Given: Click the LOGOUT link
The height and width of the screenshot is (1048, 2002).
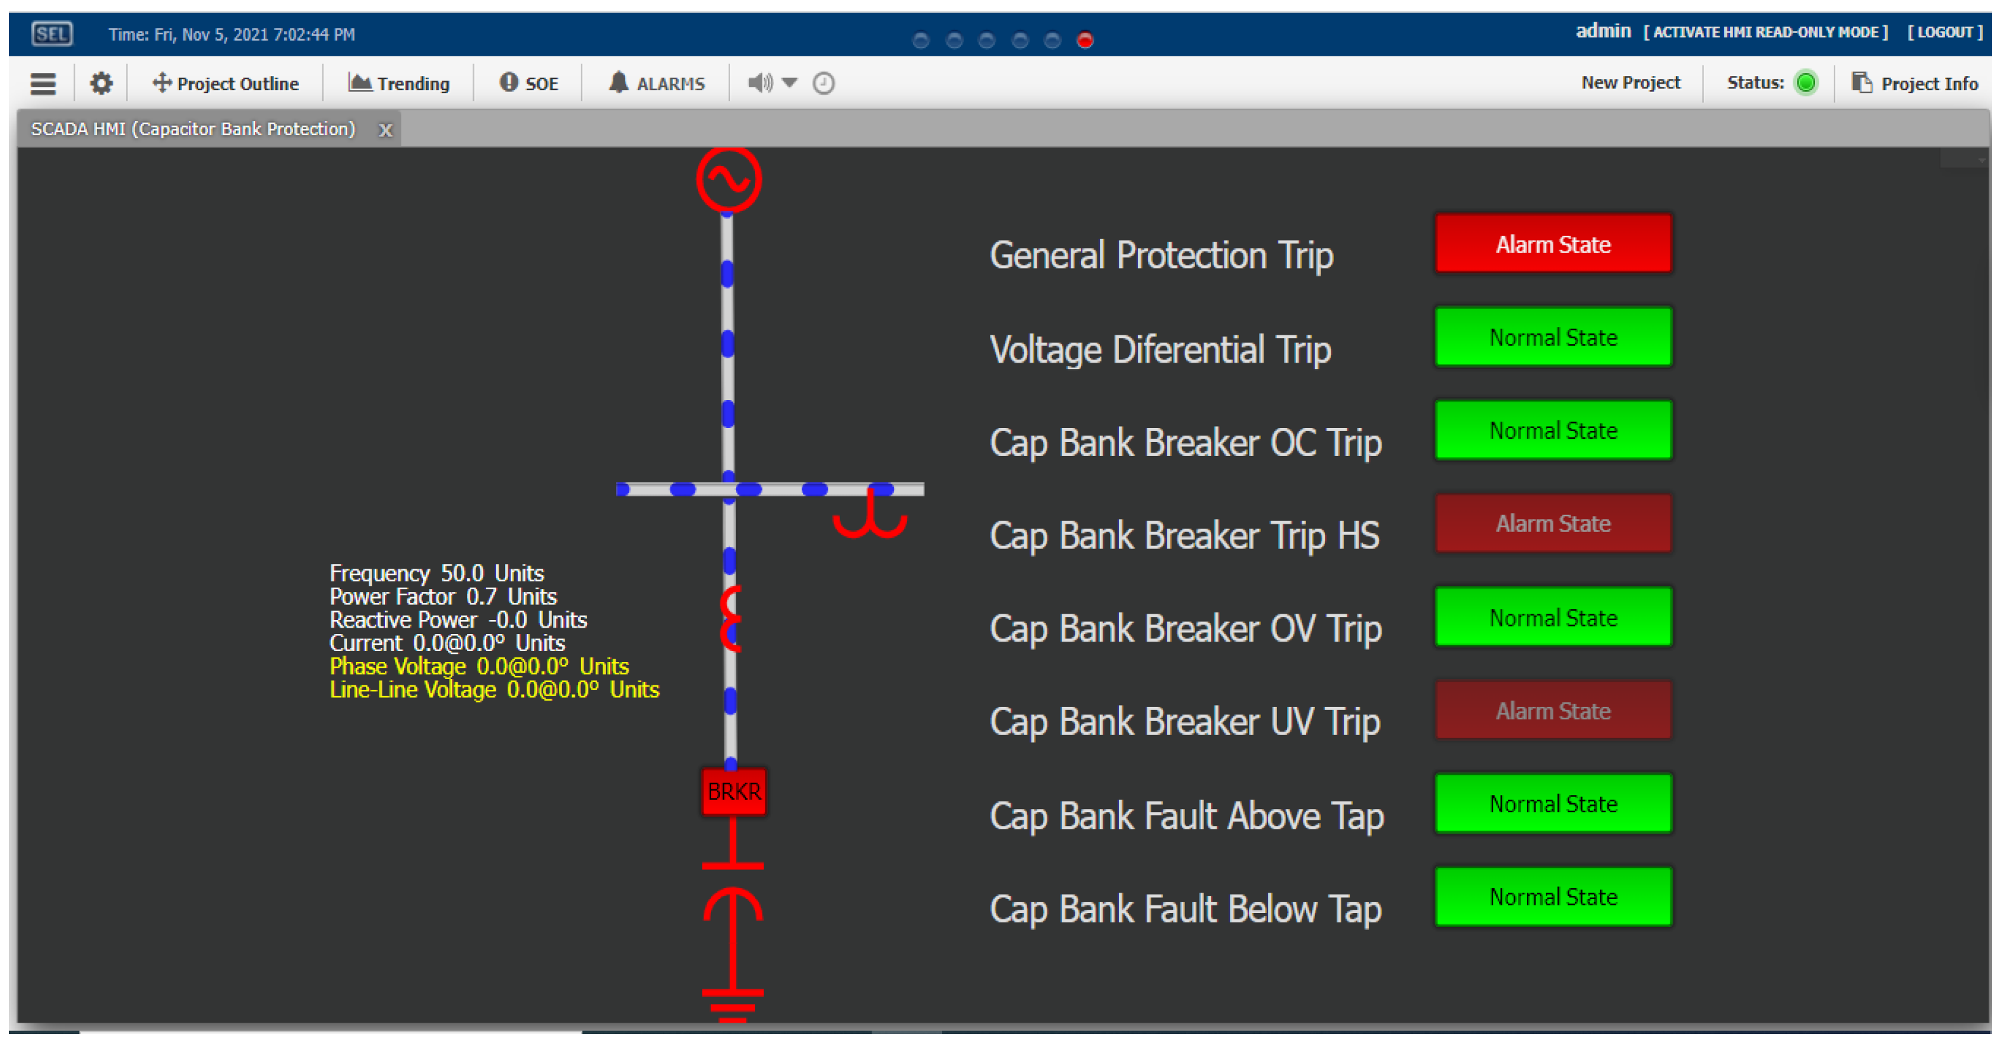Looking at the screenshot, I should pyautogui.click(x=1944, y=32).
